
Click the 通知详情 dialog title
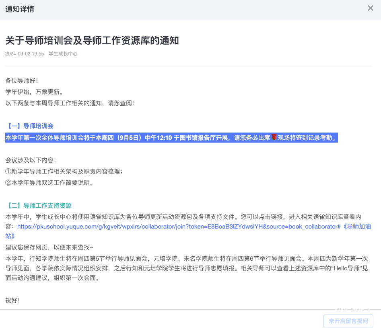coord(20,9)
